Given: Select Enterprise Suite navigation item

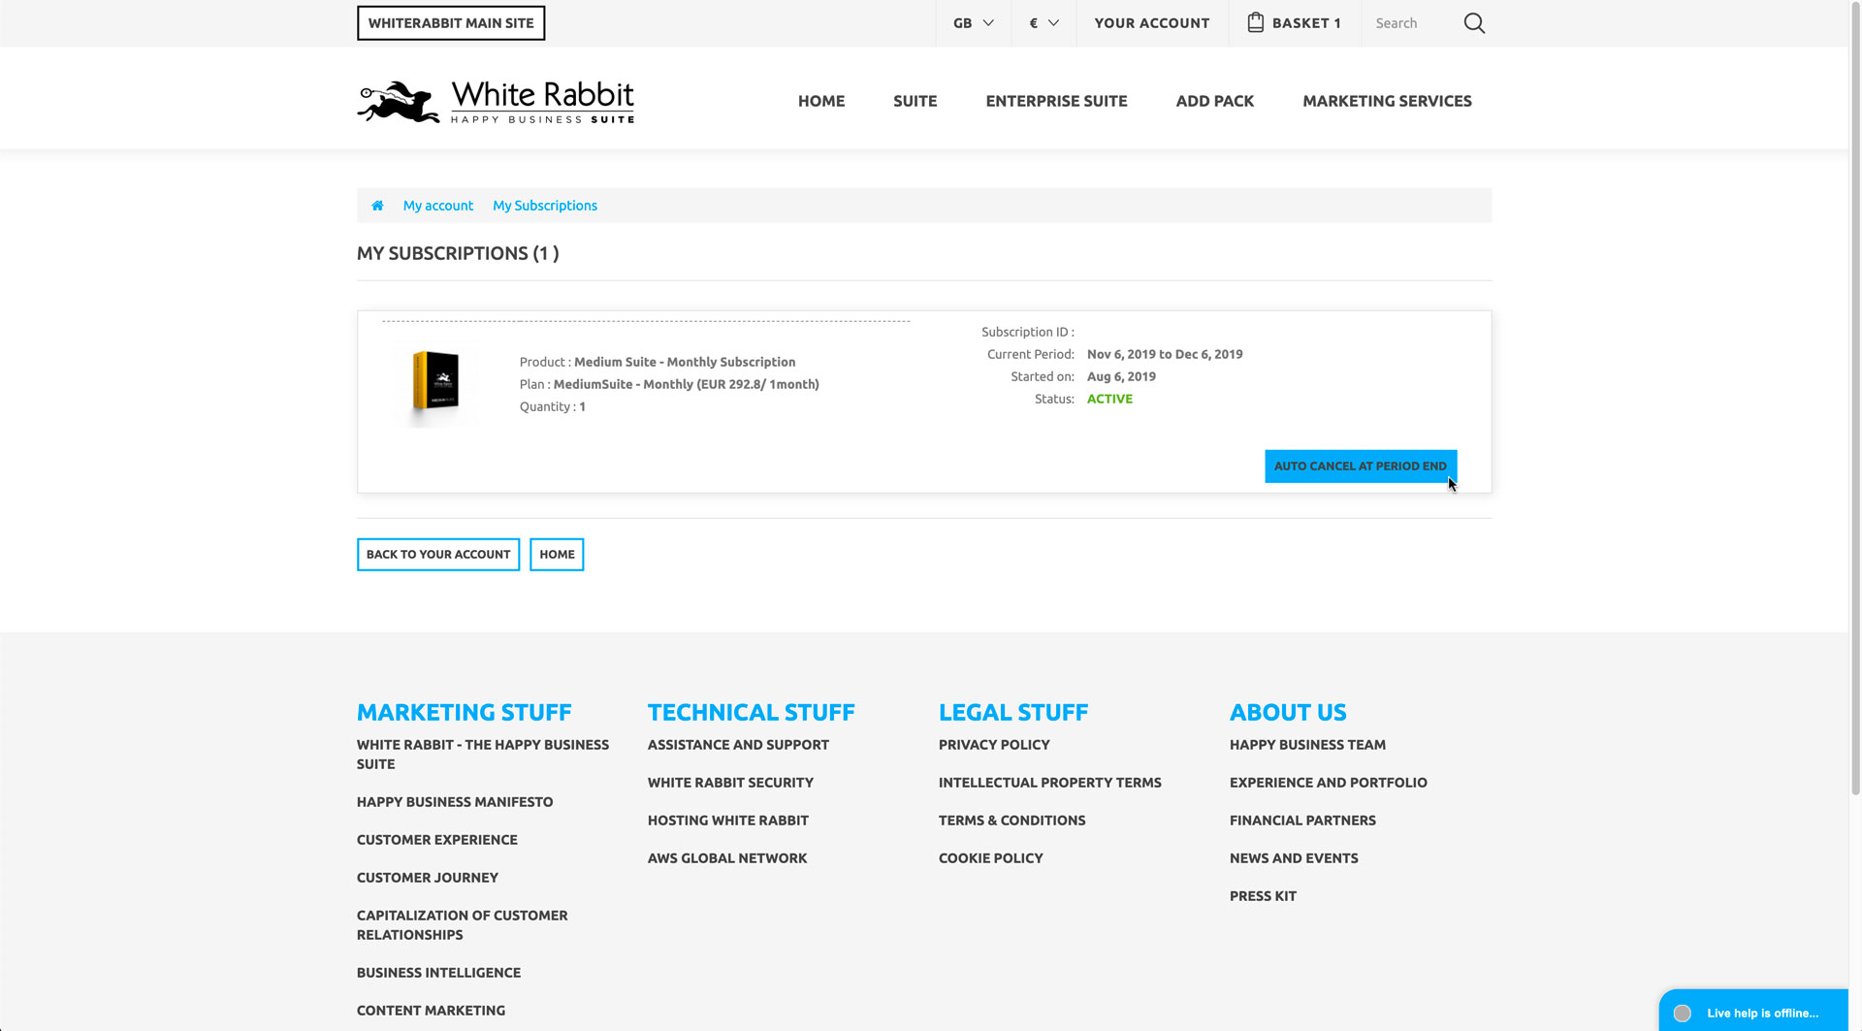Looking at the screenshot, I should coord(1056,101).
